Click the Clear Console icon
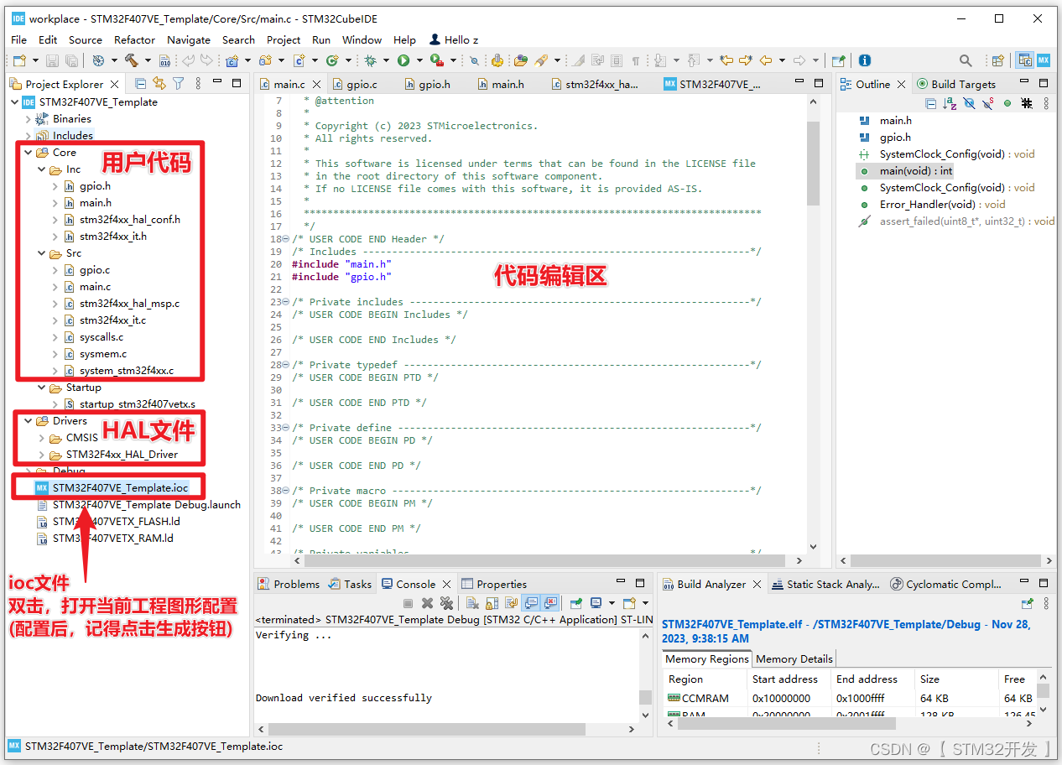Screen dimensions: 1062x765 pyautogui.click(x=472, y=603)
